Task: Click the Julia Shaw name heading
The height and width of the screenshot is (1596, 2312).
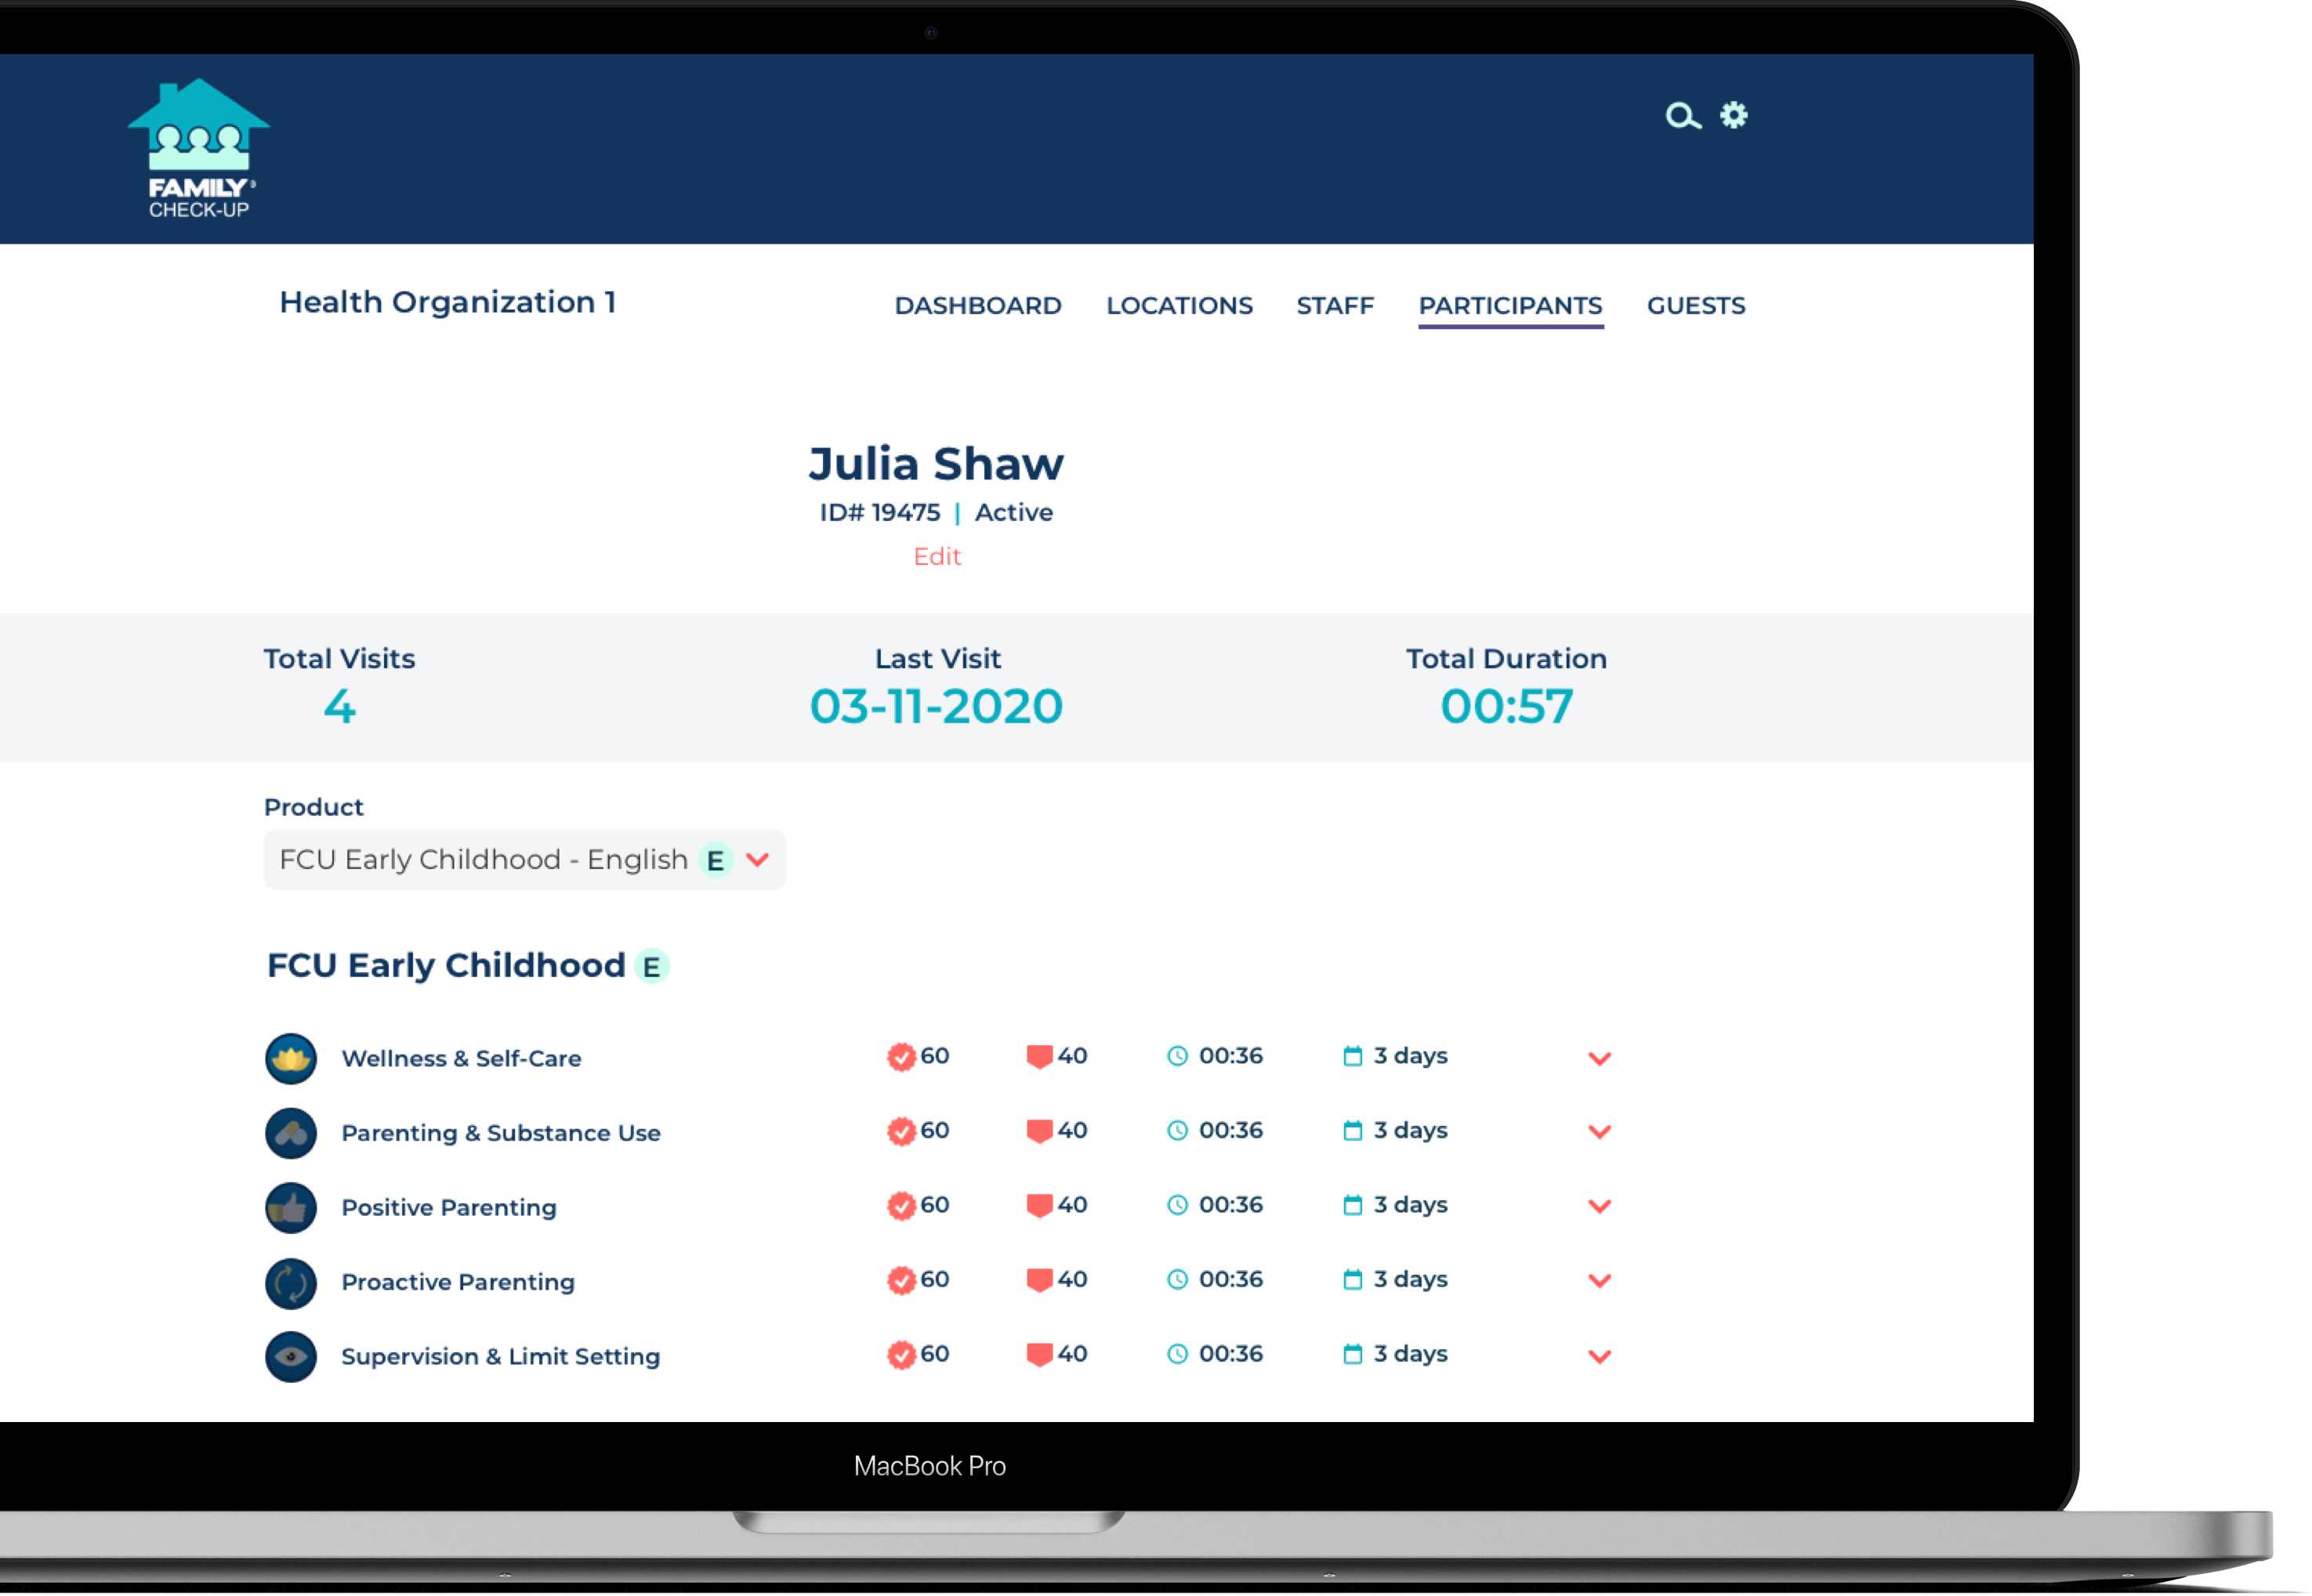Action: coord(936,464)
